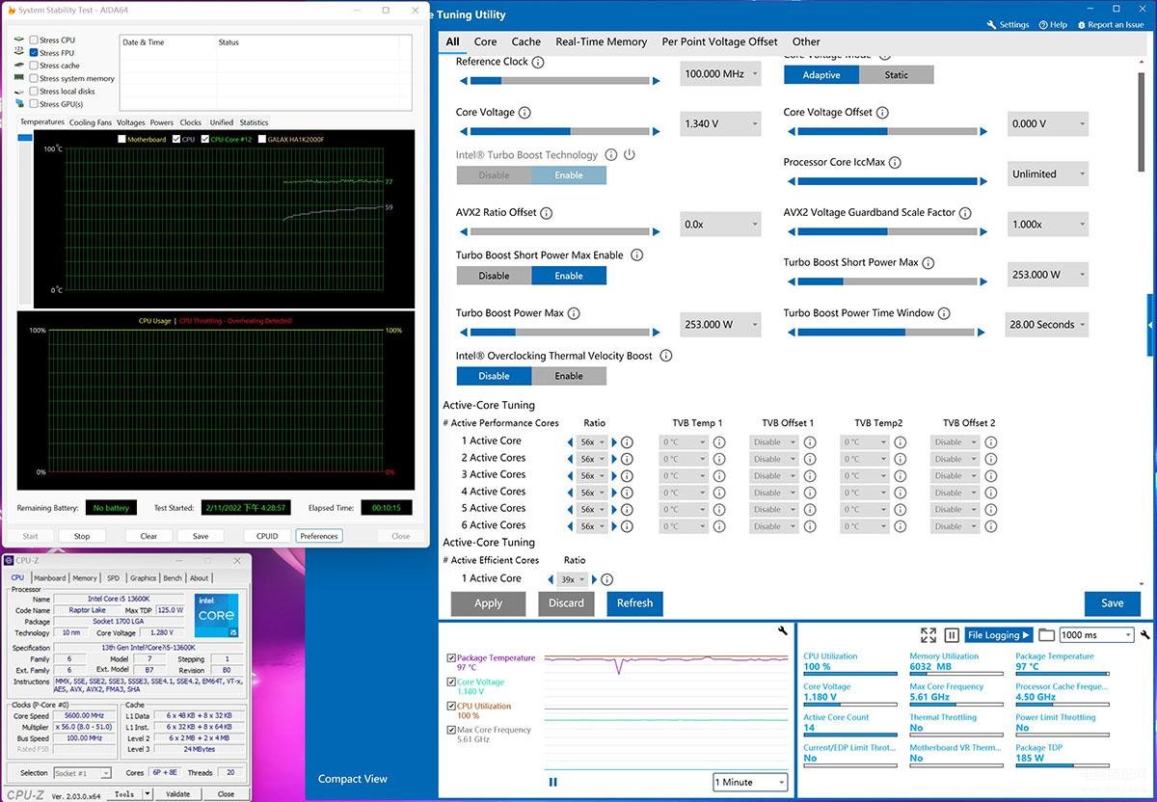The image size is (1157, 802).
Task: Click Validate button in CPU-Z
Action: [x=178, y=794]
